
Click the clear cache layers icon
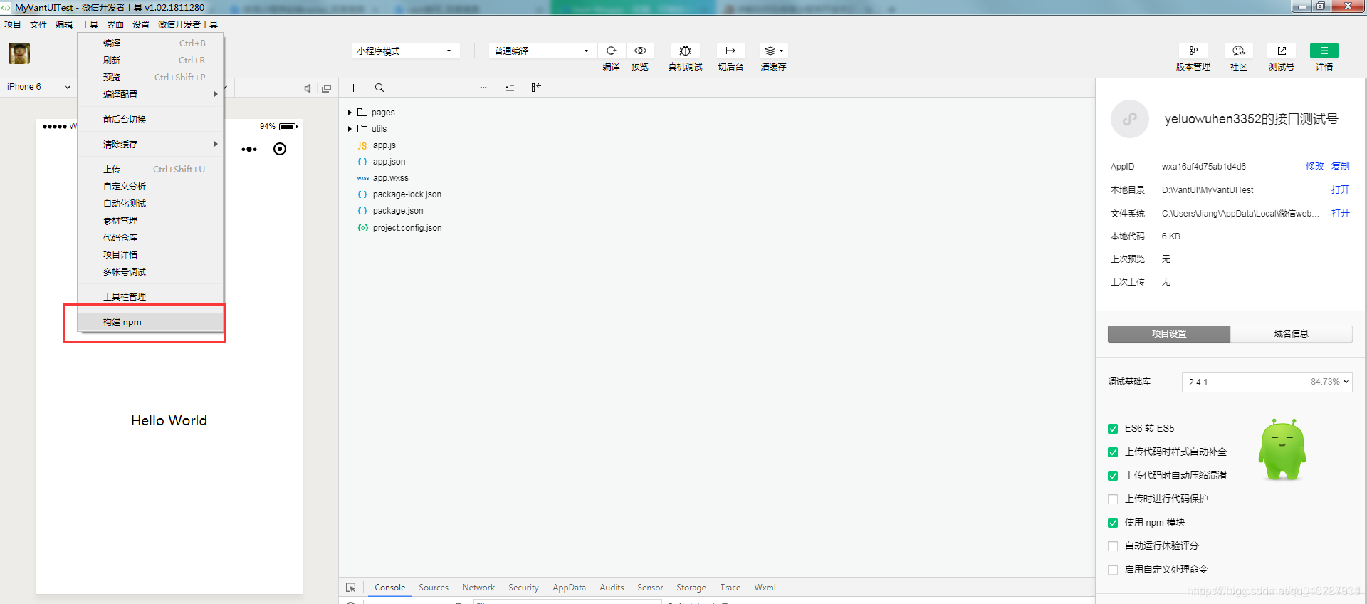click(773, 51)
